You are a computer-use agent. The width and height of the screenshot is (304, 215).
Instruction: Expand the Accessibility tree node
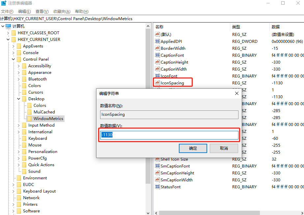click(x=19, y=66)
